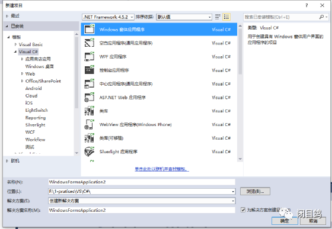Expand the Web tree node arrow
The width and height of the screenshot is (332, 229).
tap(22, 74)
